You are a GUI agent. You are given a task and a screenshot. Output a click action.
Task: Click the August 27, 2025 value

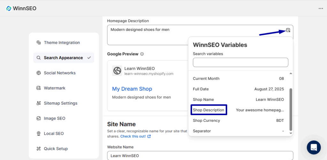(269, 89)
